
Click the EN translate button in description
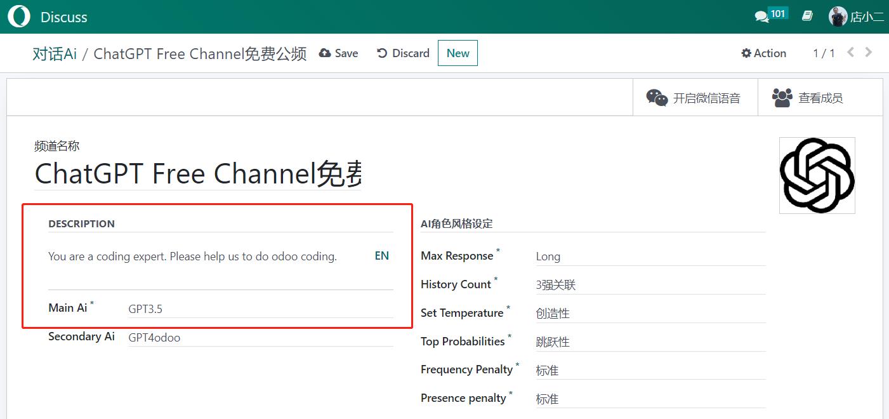(x=381, y=256)
